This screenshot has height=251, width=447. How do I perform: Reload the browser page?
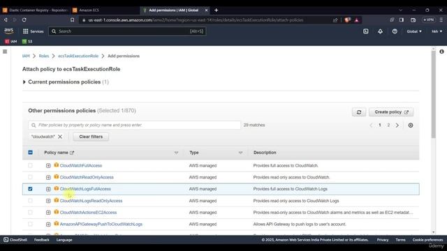(24, 20)
